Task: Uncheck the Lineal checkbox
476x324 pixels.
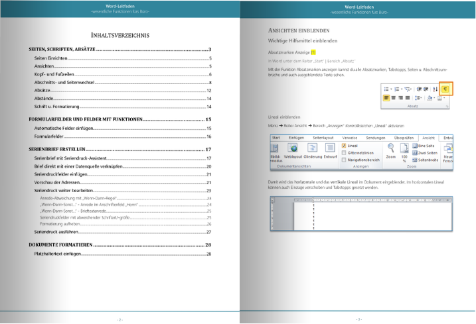Action: (344, 146)
